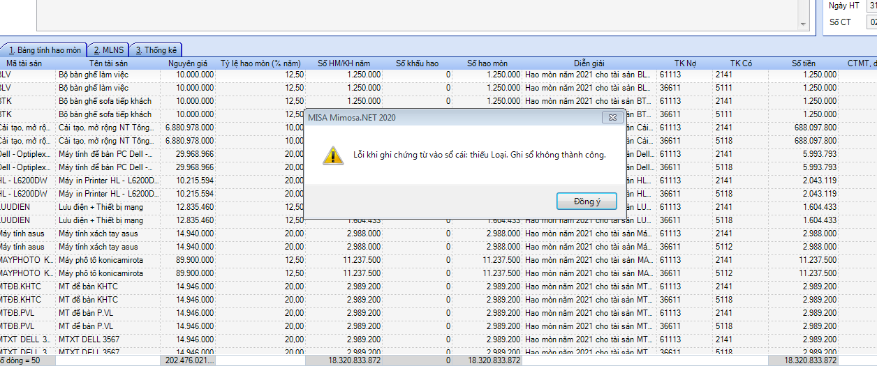Click the yellow warning icon in the dialog

tap(333, 155)
